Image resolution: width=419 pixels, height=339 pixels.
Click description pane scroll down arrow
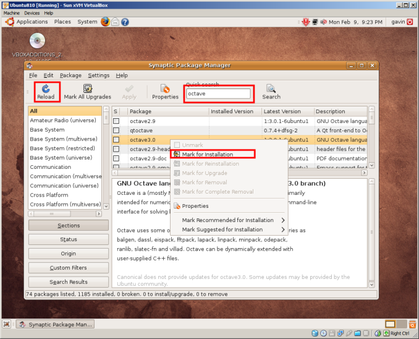point(371,285)
